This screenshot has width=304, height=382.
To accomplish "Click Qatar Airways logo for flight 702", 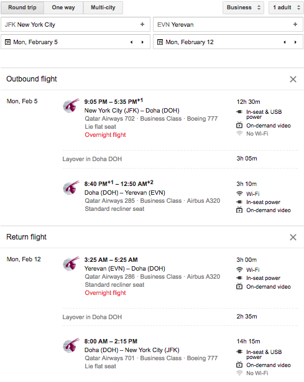I will point(71,106).
